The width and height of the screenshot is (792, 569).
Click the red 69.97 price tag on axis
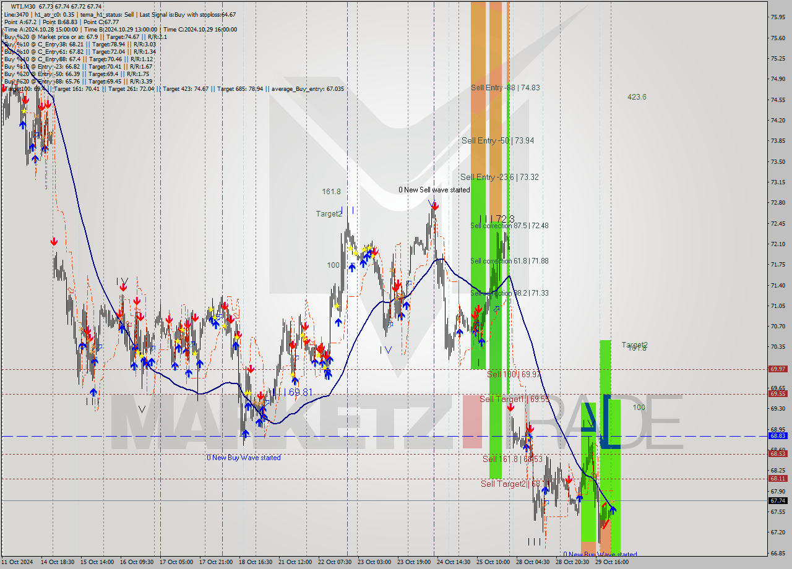778,369
